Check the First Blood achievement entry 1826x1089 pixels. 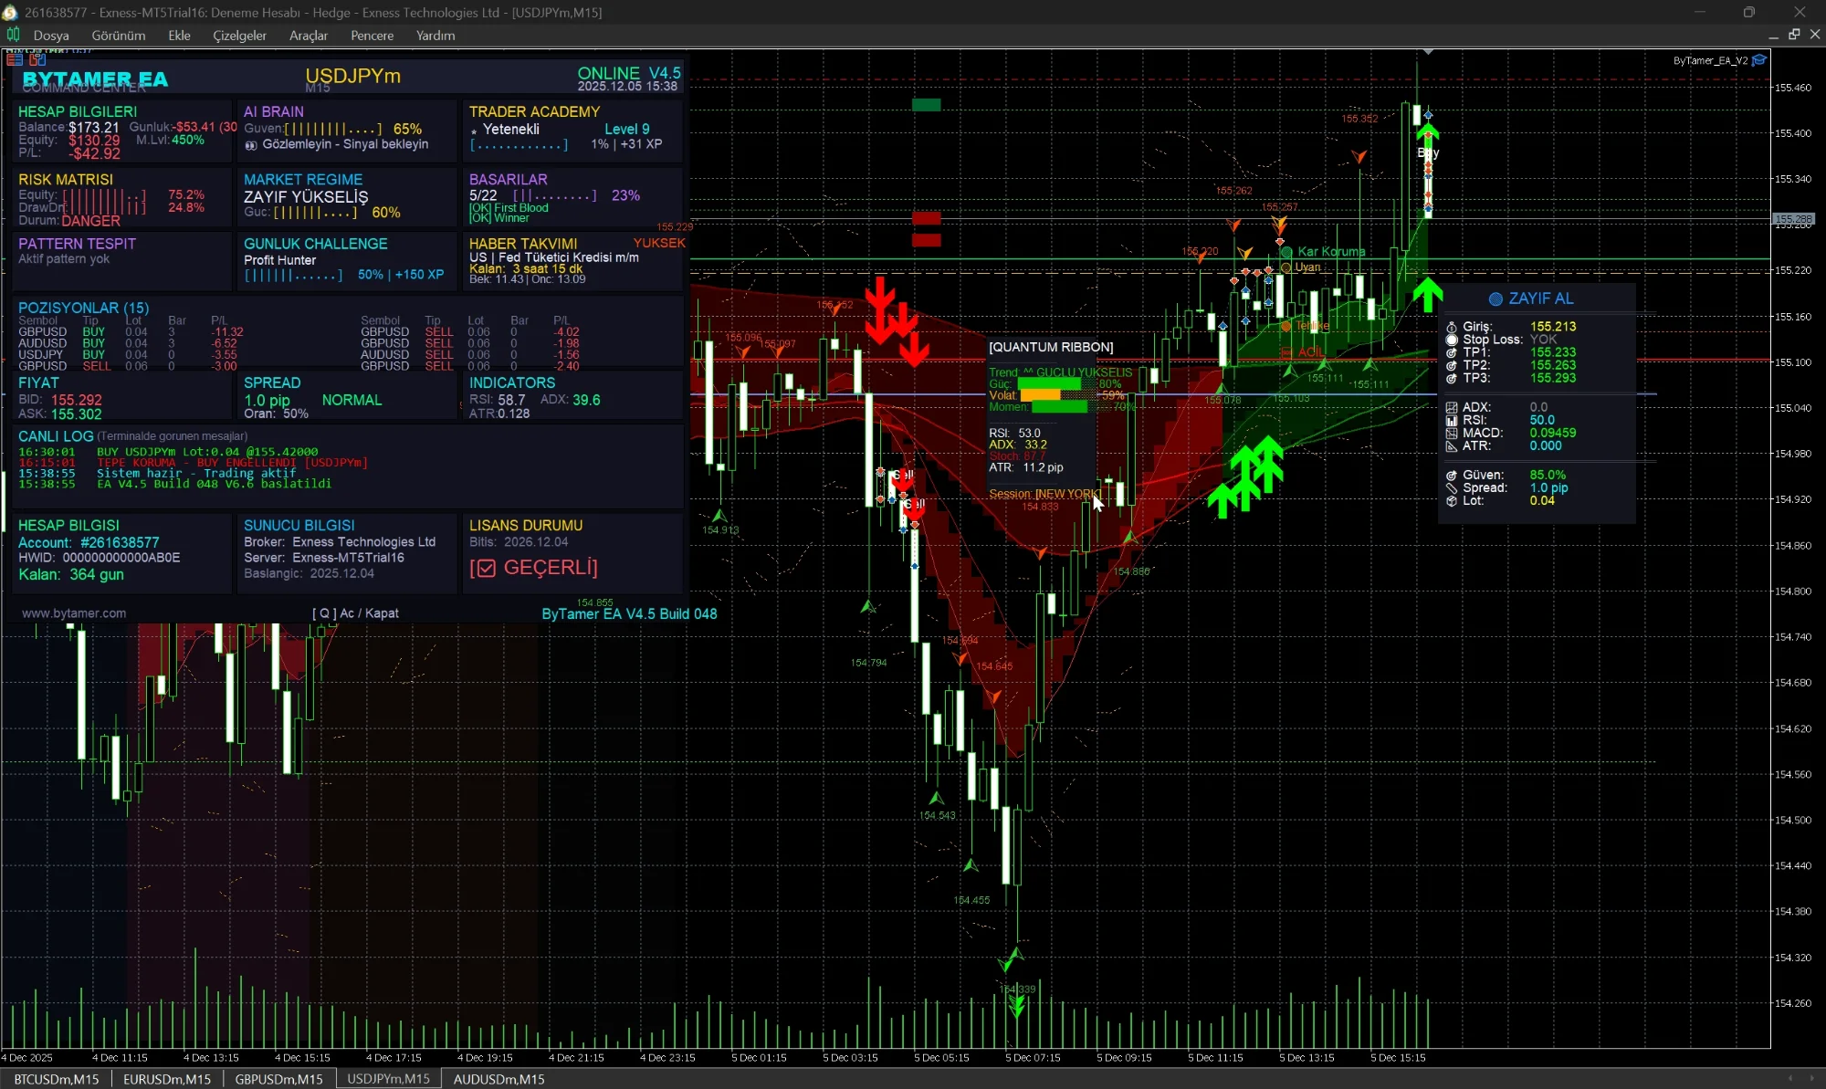click(509, 207)
